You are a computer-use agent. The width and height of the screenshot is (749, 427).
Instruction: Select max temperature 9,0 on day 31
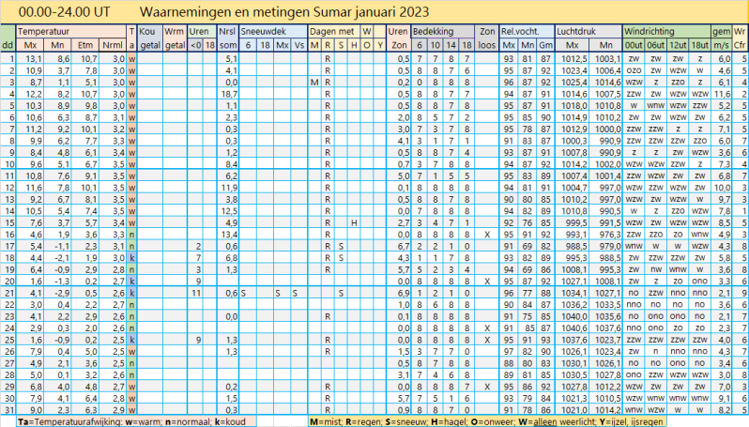coord(37,410)
